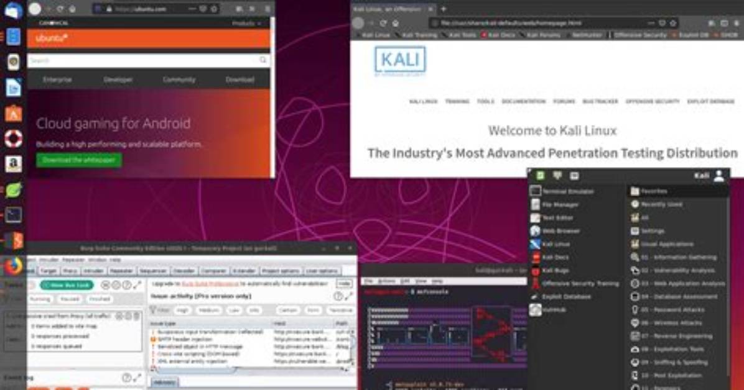The width and height of the screenshot is (744, 390).
Task: Expand 07 - Reverse Engineering category
Action: click(672, 336)
